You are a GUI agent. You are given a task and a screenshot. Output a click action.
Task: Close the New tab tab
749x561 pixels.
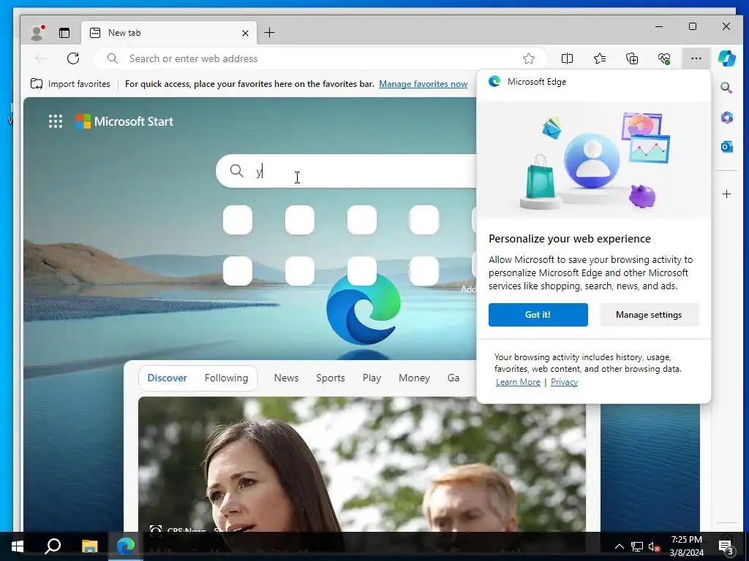(x=245, y=33)
